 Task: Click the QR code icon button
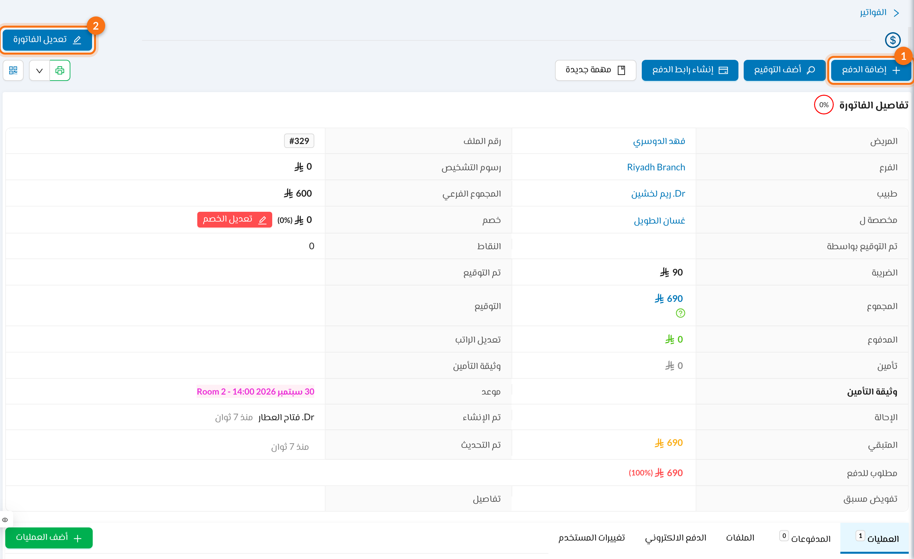tap(13, 70)
